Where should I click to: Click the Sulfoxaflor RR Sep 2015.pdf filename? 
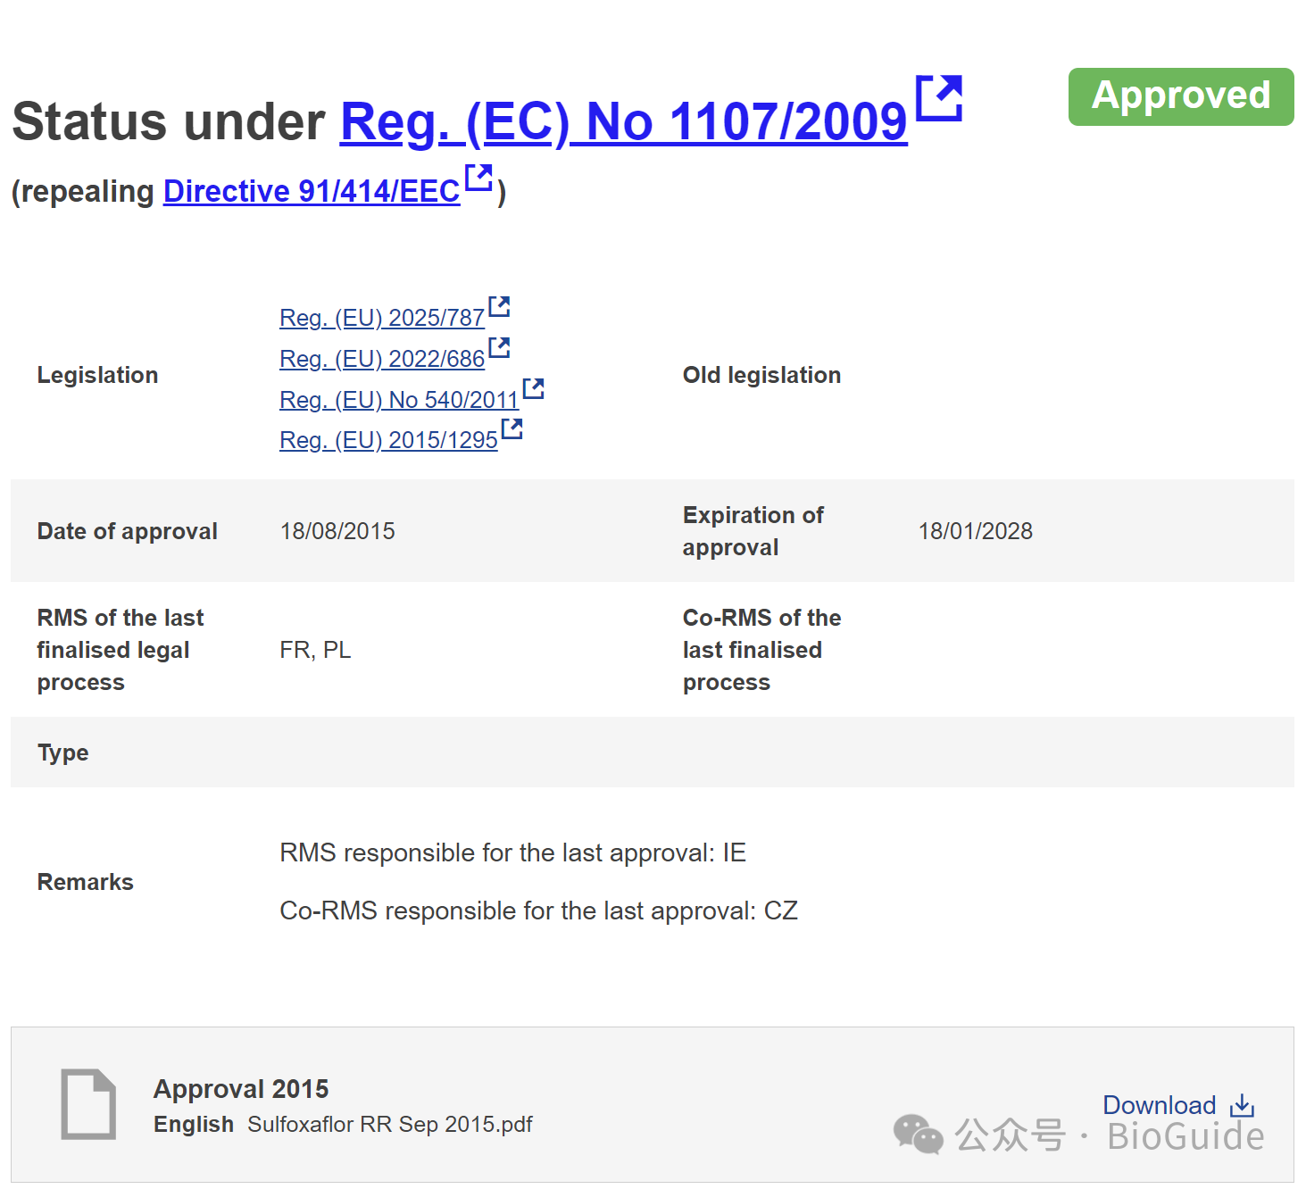[x=390, y=1125]
